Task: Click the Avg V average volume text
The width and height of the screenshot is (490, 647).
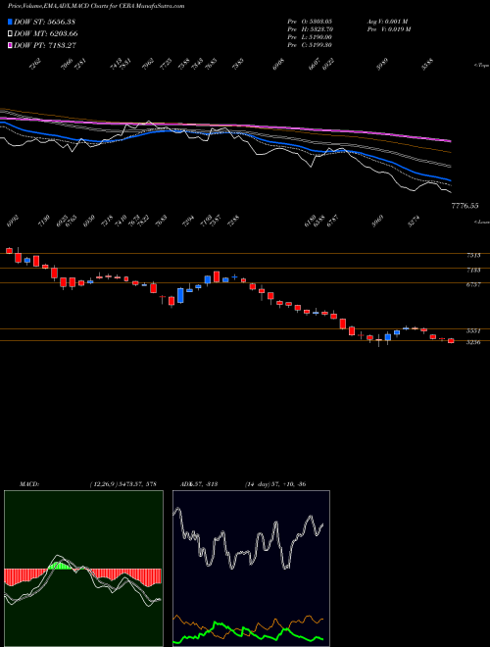Action: tap(387, 21)
